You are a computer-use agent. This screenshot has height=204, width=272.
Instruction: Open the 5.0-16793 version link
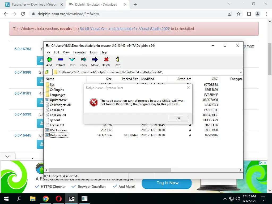(x=23, y=49)
